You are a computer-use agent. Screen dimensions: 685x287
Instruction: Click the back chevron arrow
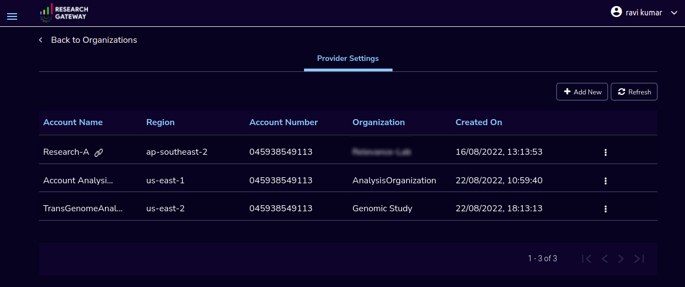[x=41, y=40]
